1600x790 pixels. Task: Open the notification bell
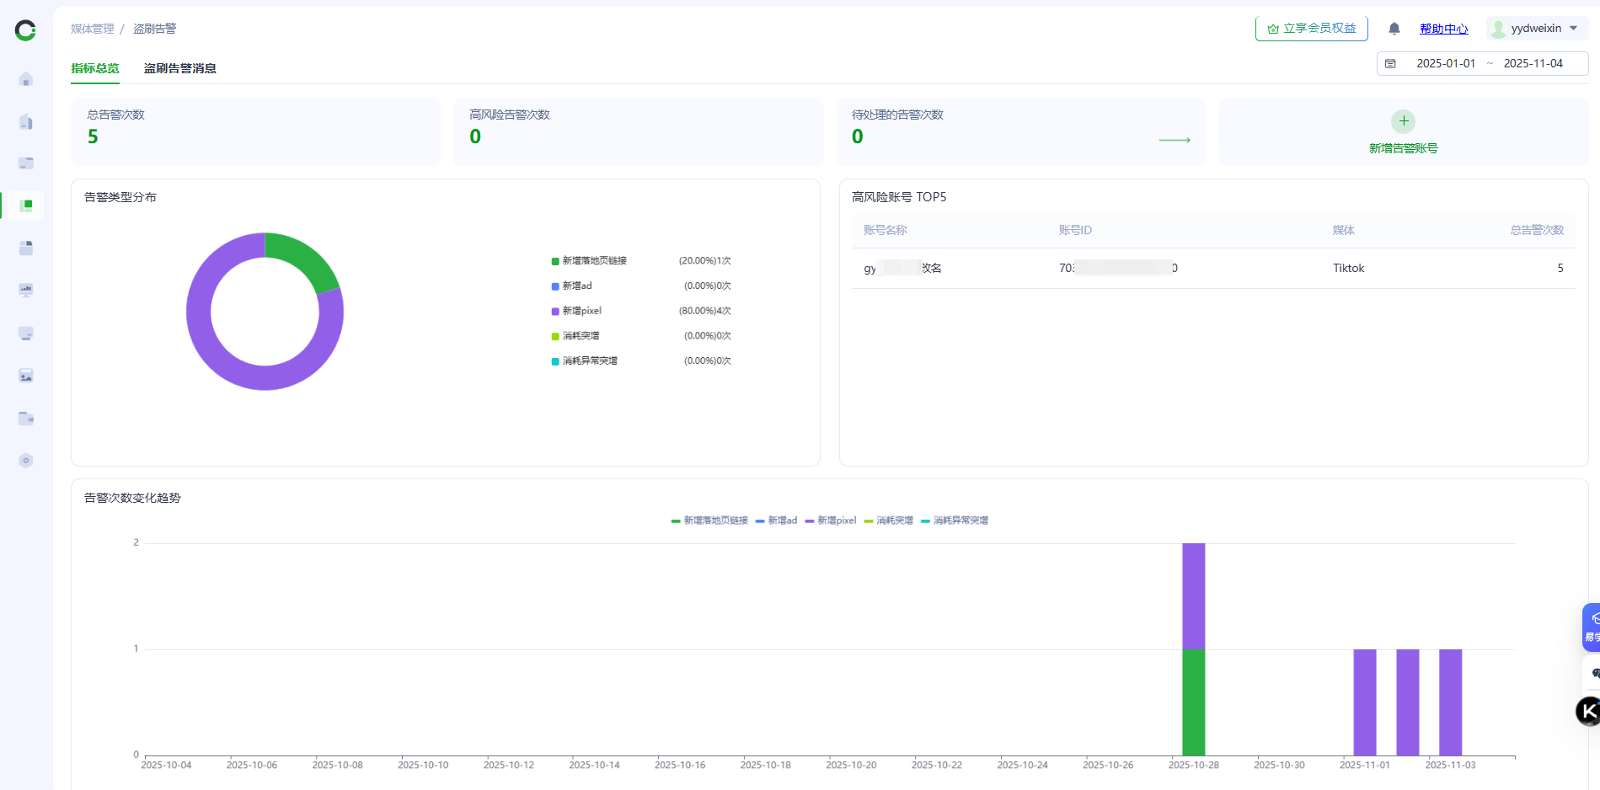click(1394, 29)
